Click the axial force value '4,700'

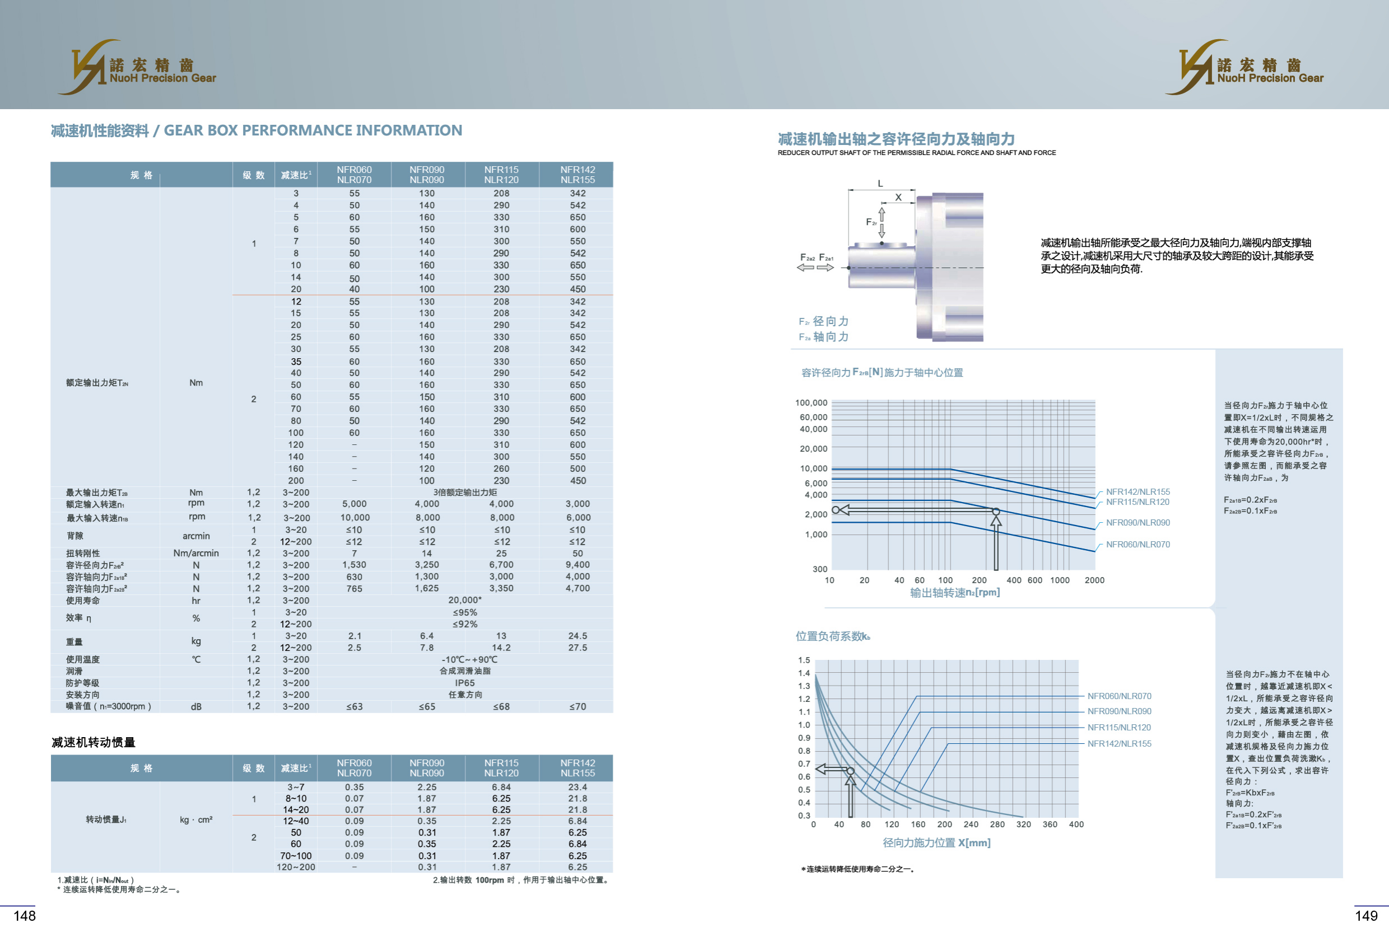click(578, 589)
